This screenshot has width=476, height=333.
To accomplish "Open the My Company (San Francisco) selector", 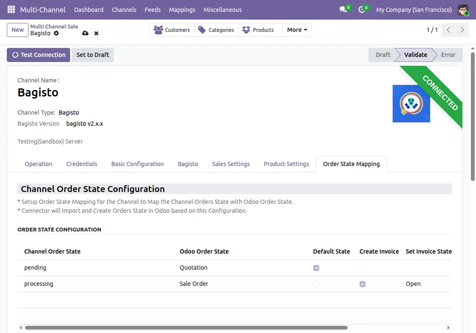I will point(414,10).
